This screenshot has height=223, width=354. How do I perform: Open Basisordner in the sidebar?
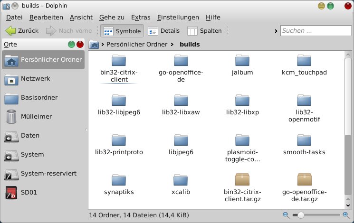tap(43, 98)
